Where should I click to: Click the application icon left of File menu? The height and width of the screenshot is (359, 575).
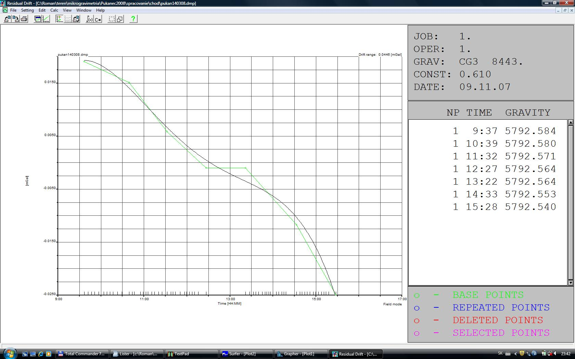pyautogui.click(x=5, y=10)
